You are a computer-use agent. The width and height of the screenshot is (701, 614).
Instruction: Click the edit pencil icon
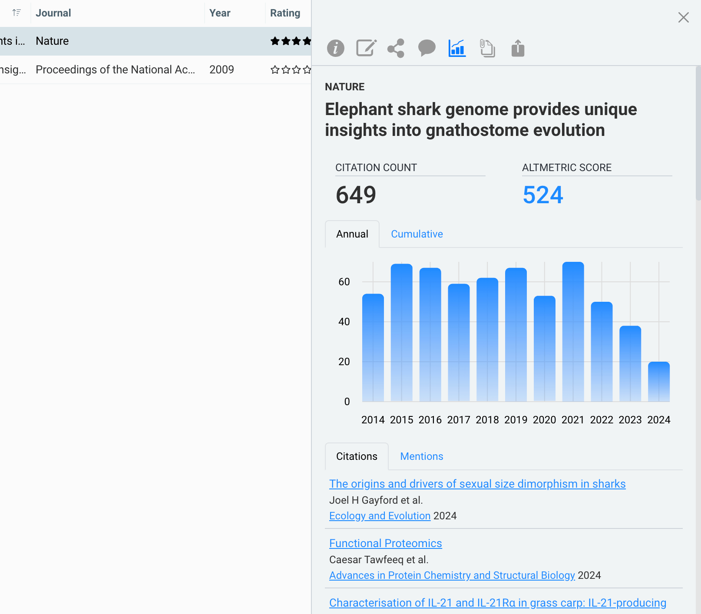366,48
